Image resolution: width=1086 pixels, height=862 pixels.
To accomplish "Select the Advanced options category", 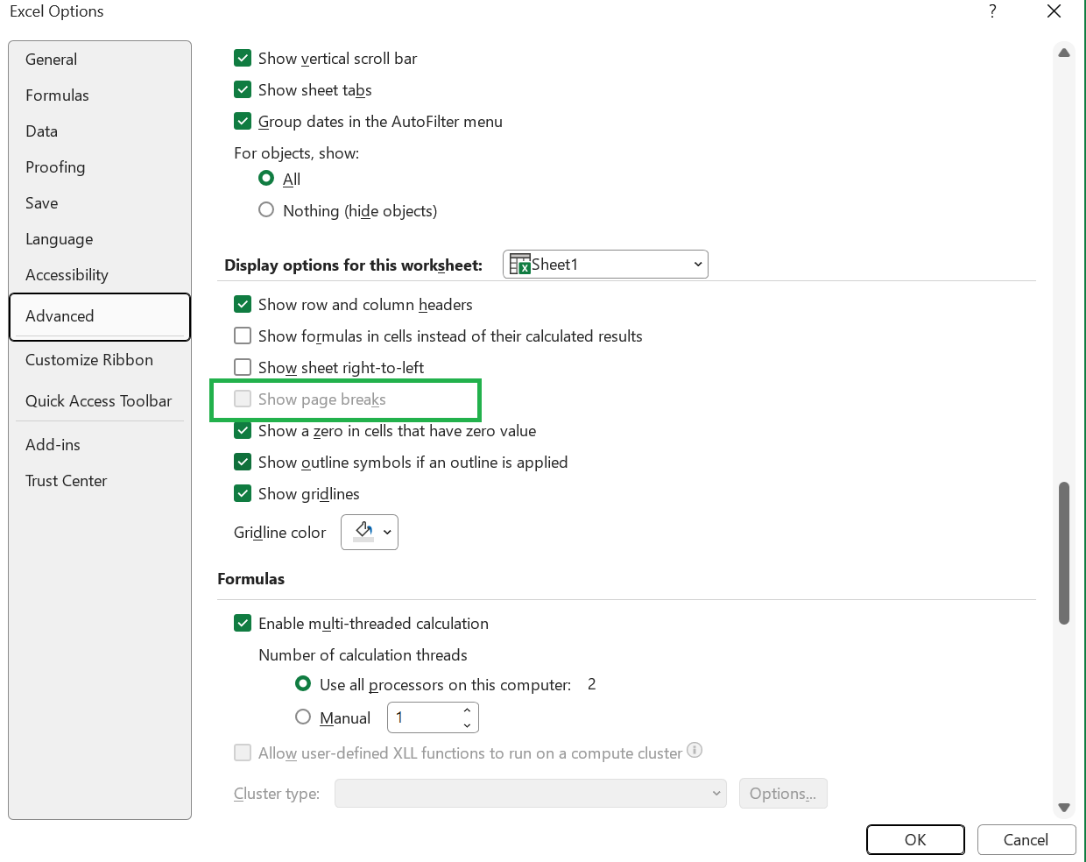I will [100, 316].
